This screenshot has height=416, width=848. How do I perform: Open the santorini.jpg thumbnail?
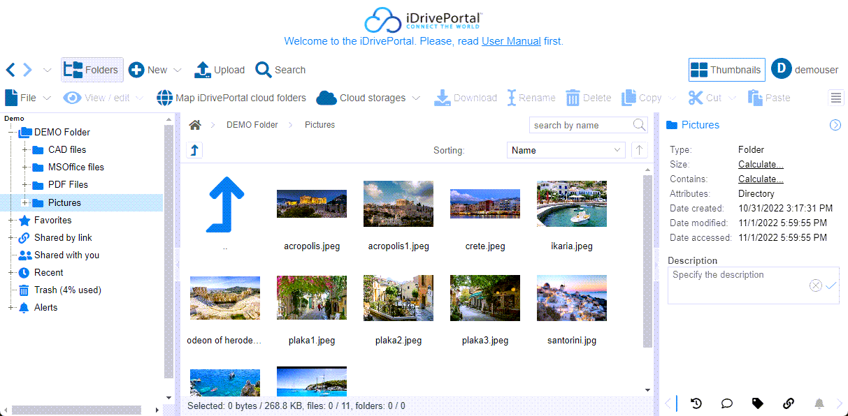[571, 297]
